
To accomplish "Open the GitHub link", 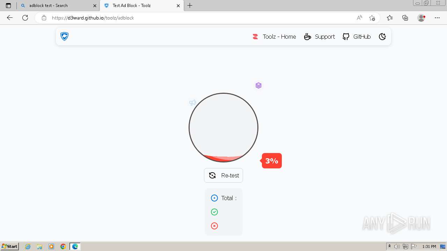I will click(356, 37).
